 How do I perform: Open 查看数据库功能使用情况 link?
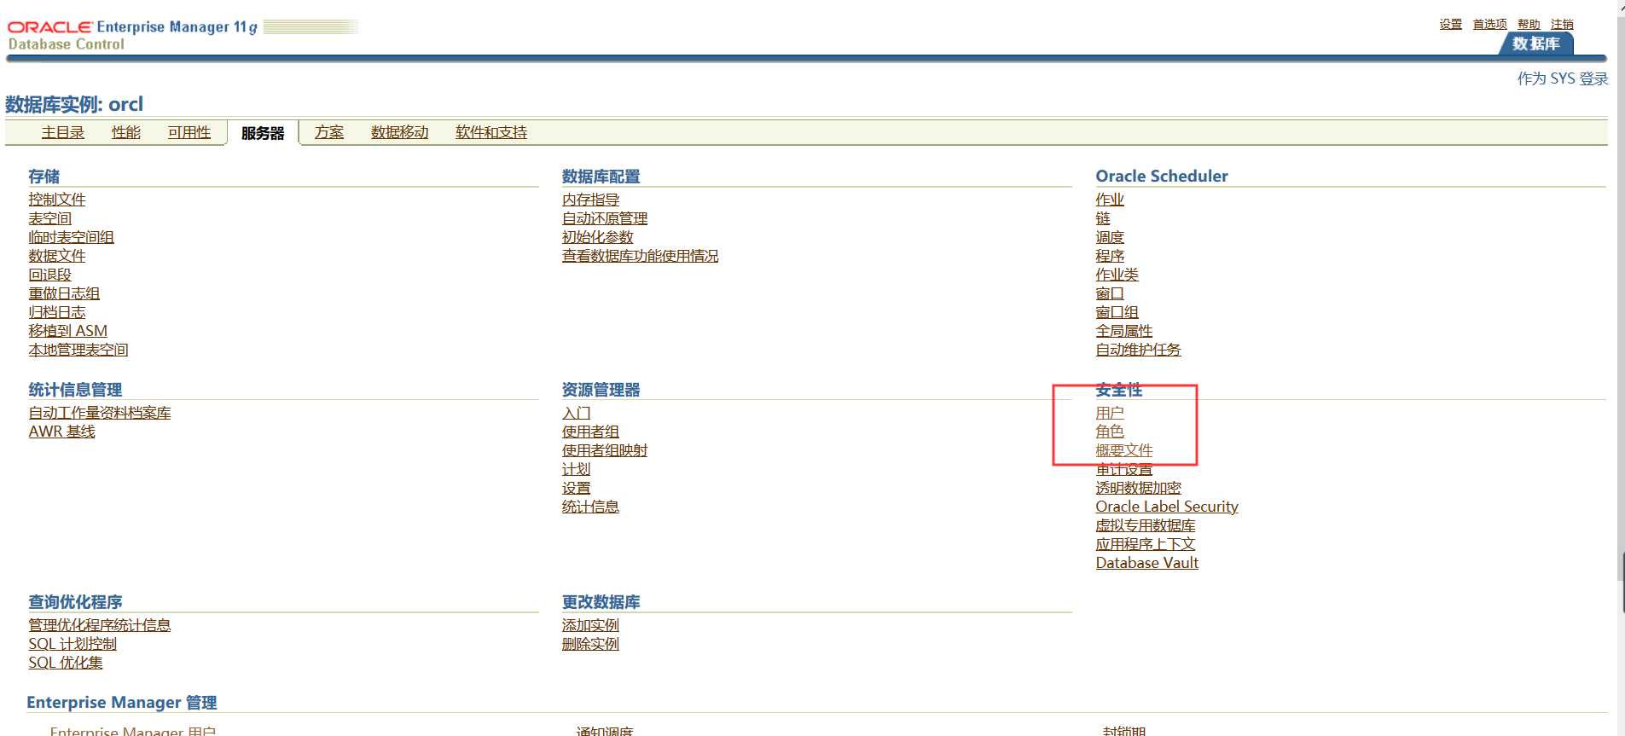click(x=641, y=256)
